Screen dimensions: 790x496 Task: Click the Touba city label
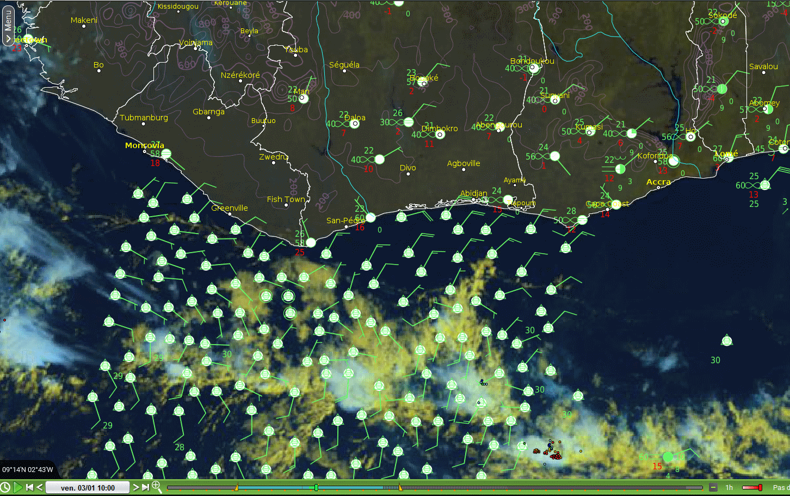pyautogui.click(x=296, y=50)
